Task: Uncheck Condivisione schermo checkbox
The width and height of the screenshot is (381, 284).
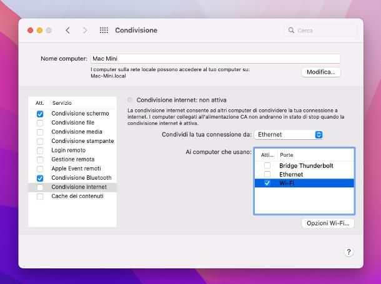Action: click(x=40, y=114)
